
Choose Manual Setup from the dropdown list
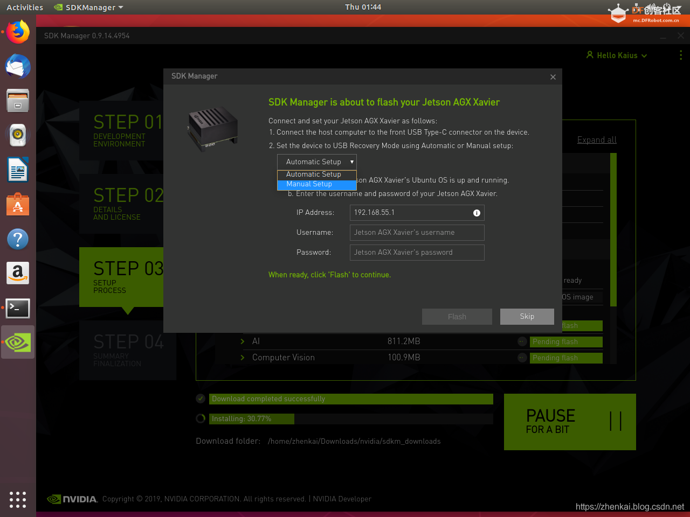[317, 184]
